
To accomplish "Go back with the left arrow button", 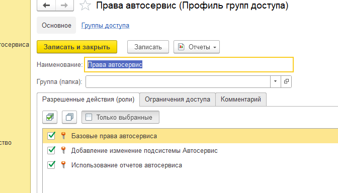I will pos(46,6).
